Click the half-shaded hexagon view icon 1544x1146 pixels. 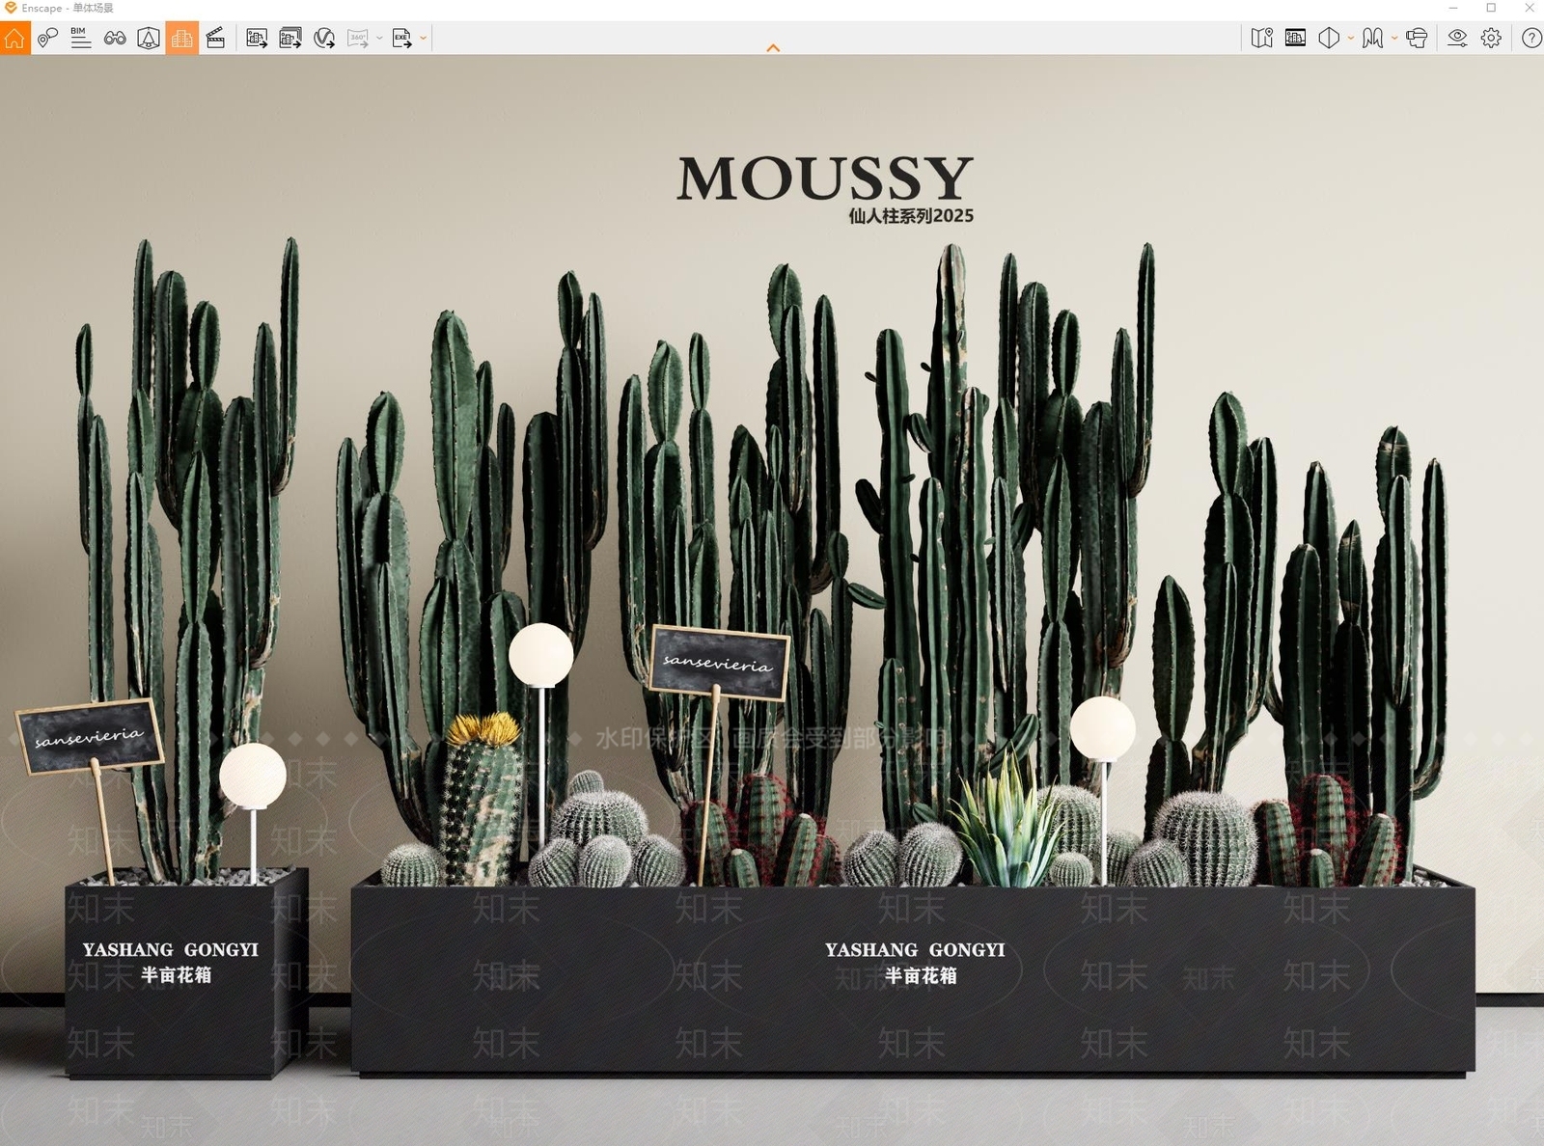(x=1329, y=39)
